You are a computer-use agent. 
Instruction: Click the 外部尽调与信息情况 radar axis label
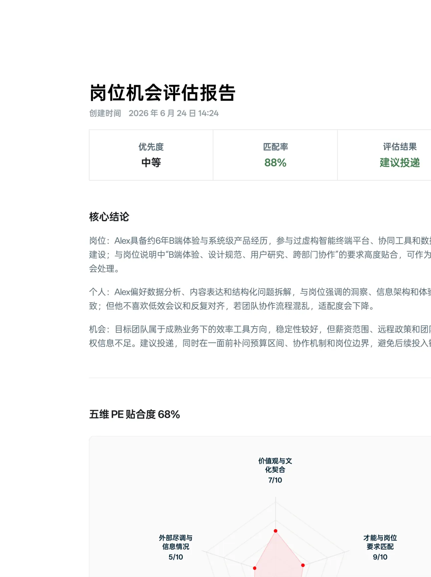click(176, 542)
